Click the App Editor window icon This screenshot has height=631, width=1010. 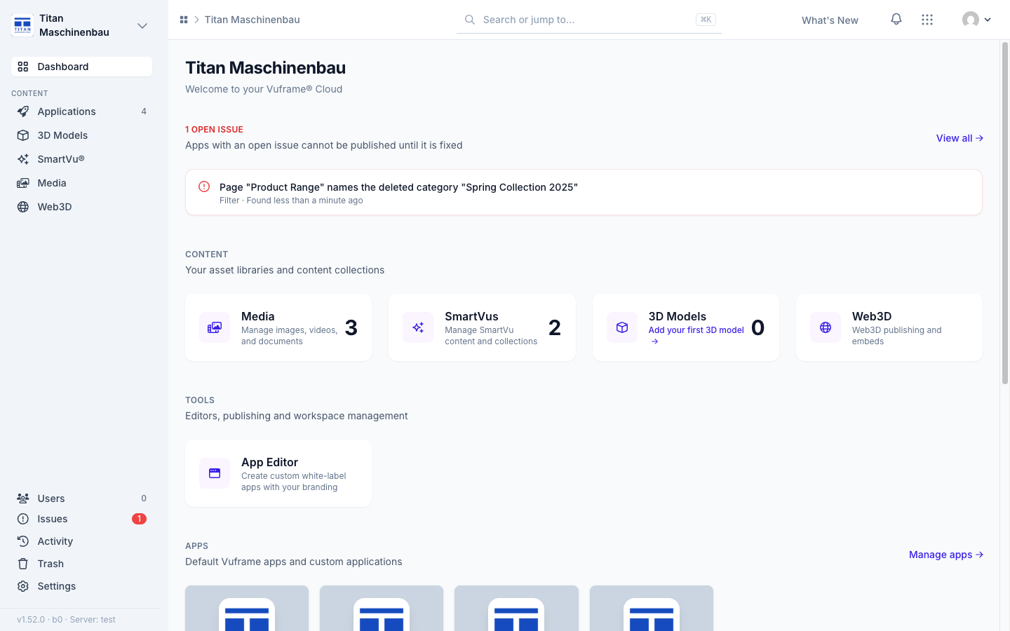click(x=215, y=473)
